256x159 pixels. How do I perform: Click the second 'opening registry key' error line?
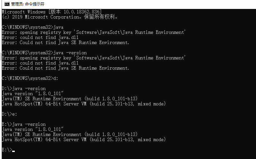(x=94, y=58)
